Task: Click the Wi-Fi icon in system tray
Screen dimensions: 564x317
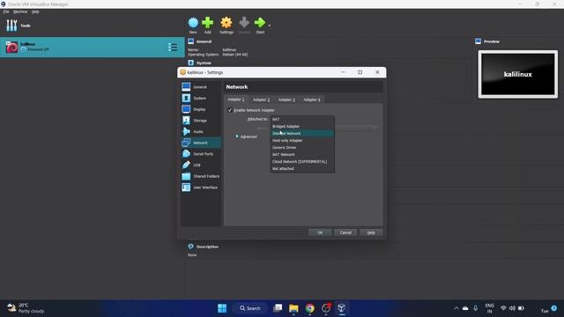Action: (x=503, y=308)
